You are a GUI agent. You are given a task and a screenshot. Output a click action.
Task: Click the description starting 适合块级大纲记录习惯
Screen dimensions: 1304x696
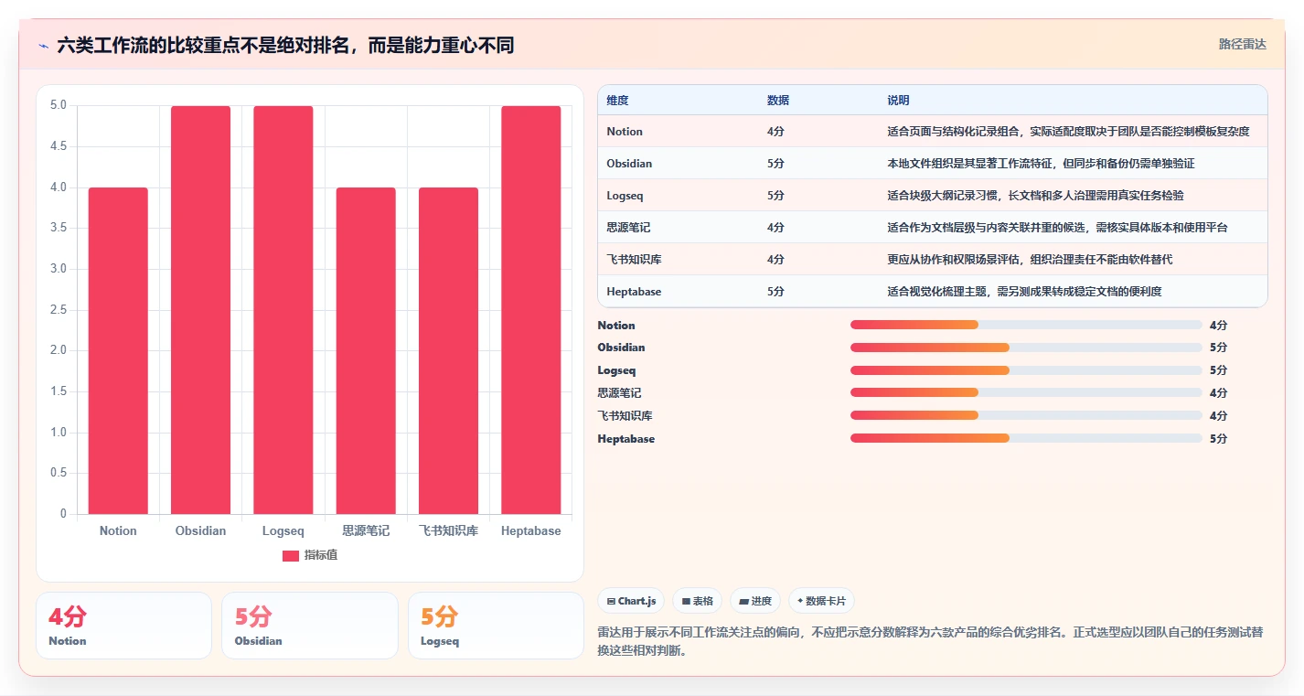(1035, 196)
